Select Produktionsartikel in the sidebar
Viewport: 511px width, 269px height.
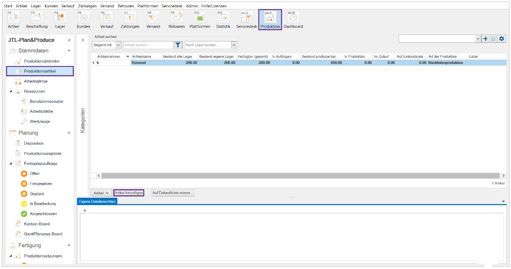(40, 71)
